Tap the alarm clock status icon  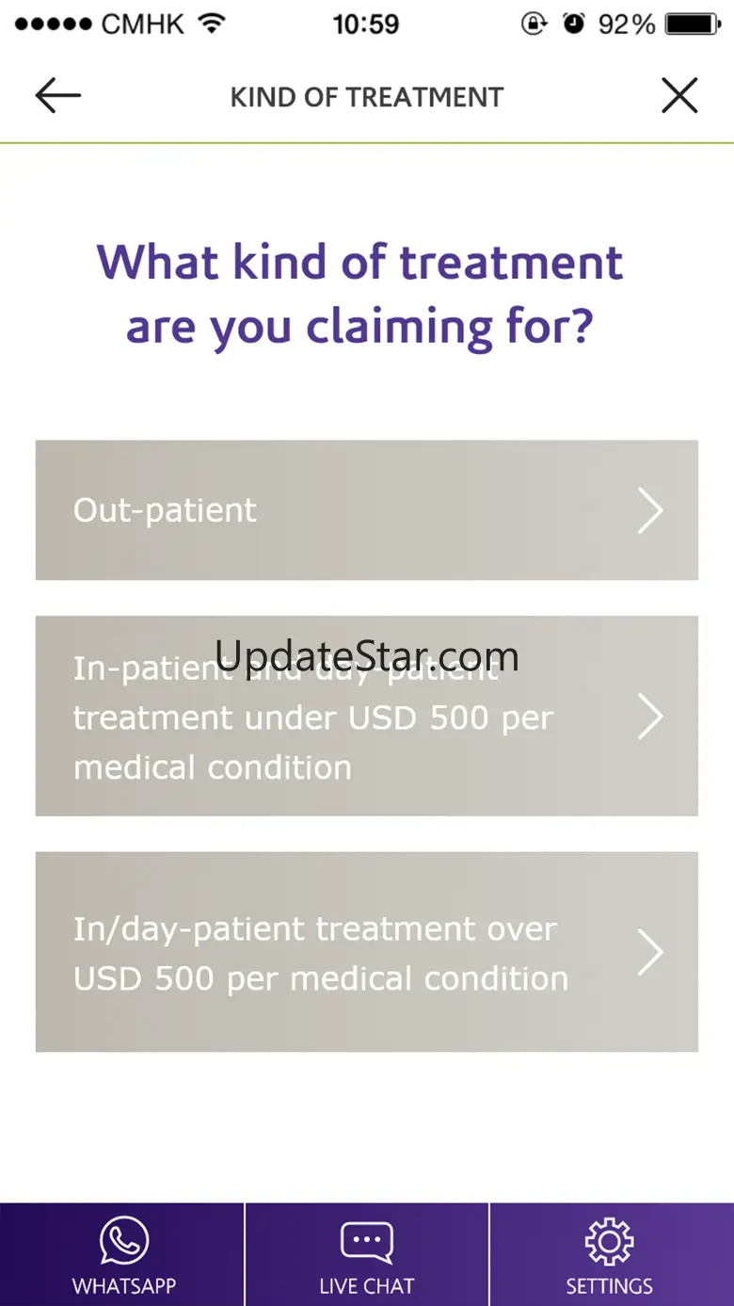pyautogui.click(x=573, y=24)
